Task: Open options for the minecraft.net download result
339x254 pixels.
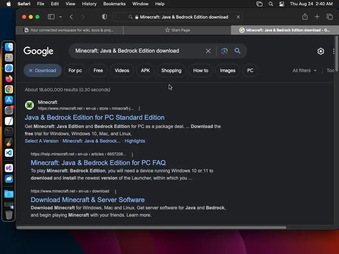Action: [x=116, y=191]
